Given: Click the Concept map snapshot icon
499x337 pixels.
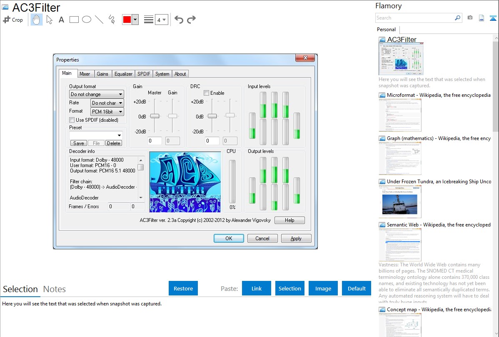Looking at the screenshot, I should (382, 310).
